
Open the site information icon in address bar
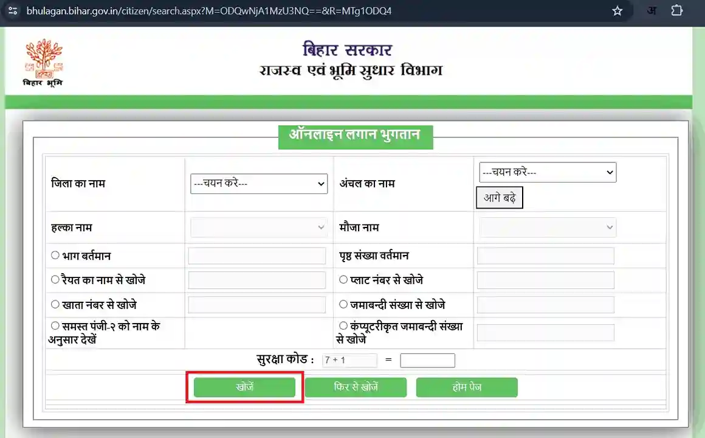point(13,11)
